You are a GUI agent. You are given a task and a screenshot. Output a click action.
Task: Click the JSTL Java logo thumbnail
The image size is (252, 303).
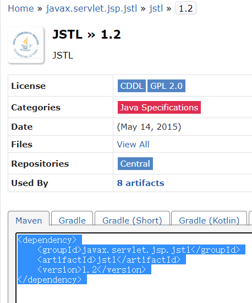pyautogui.click(x=26, y=45)
